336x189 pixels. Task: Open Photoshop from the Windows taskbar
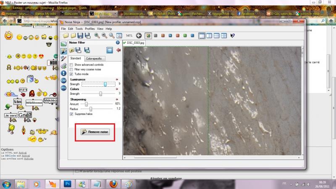67,184
